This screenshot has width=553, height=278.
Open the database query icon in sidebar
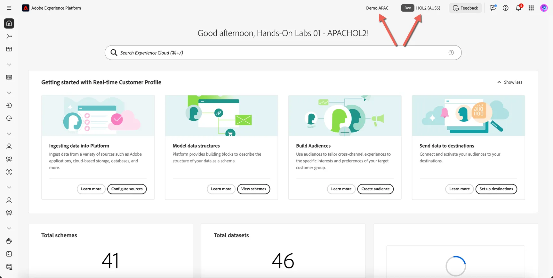tap(9, 267)
